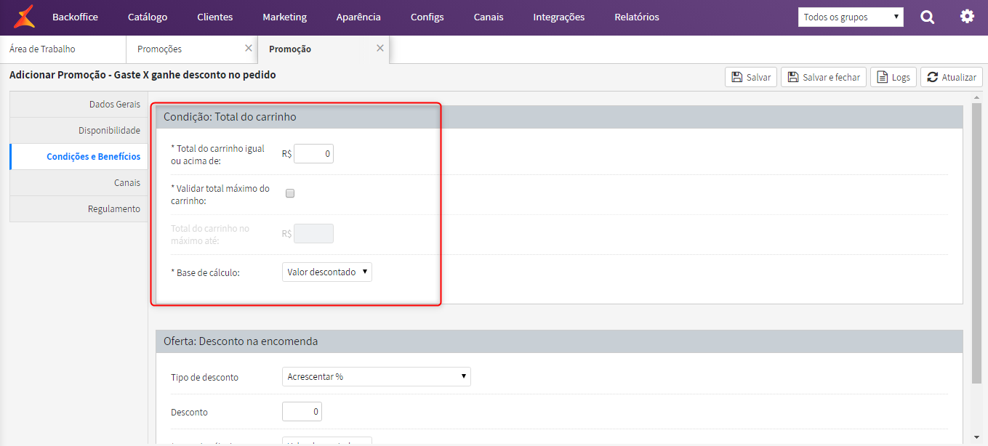Click the Desconto value field
Viewport: 988px width, 446px height.
coord(302,412)
